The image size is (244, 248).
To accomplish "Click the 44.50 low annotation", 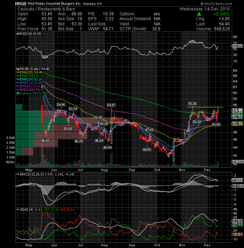I will click(147, 150).
